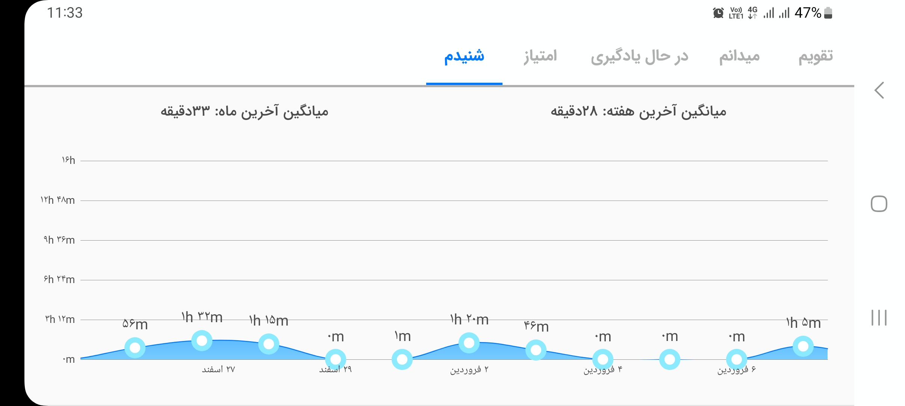Image resolution: width=905 pixels, height=406 pixels.
Task: Tap the battery icon in status bar
Action: [x=828, y=13]
